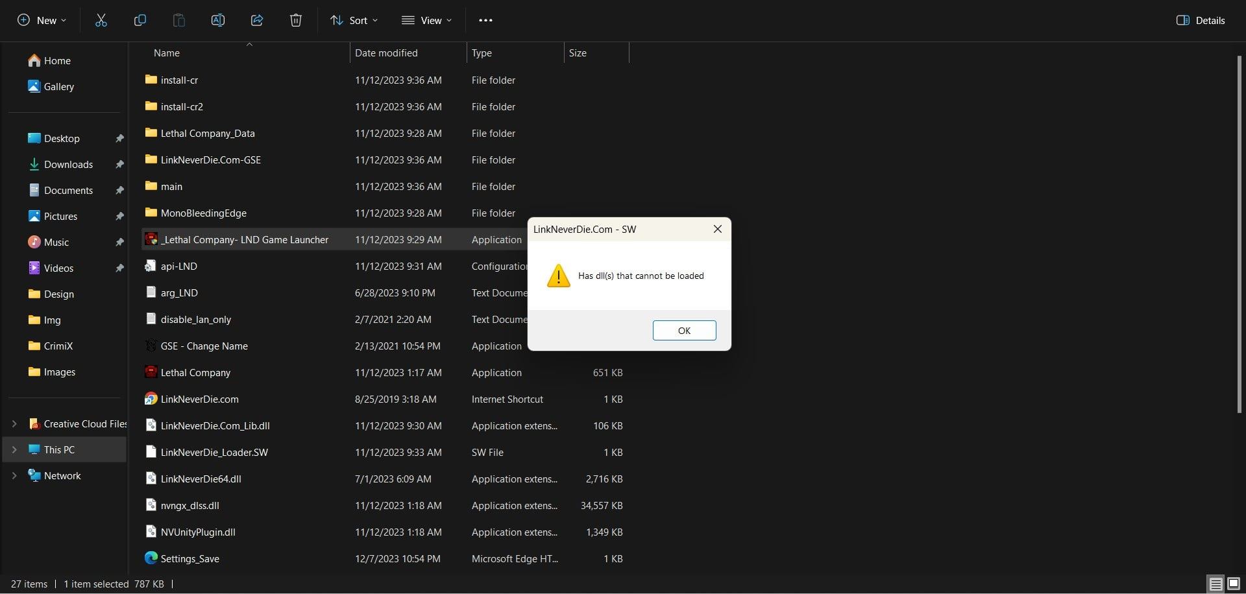This screenshot has width=1246, height=594.
Task: Switch to details list view icon
Action: coord(1215,584)
